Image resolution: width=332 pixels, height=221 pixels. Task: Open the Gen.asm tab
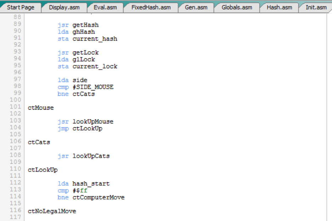(x=196, y=7)
